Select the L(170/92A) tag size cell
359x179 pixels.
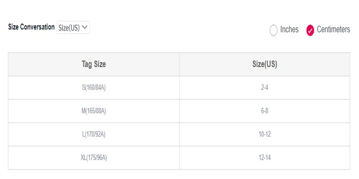pos(94,135)
